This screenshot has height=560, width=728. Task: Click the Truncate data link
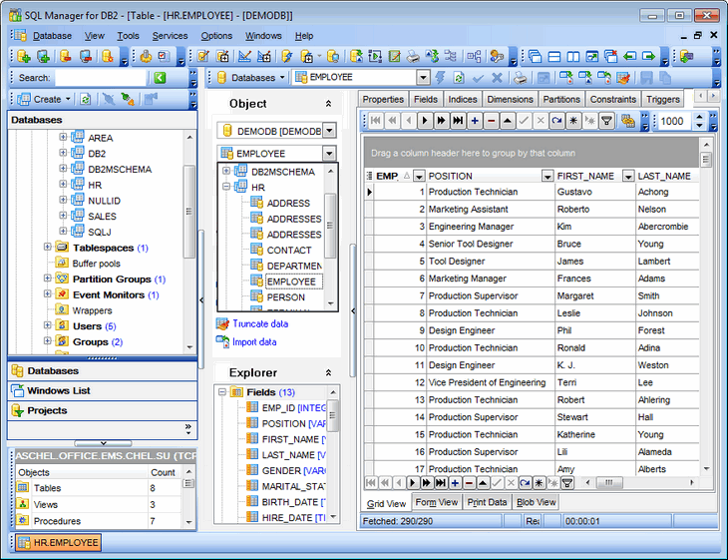pos(260,323)
